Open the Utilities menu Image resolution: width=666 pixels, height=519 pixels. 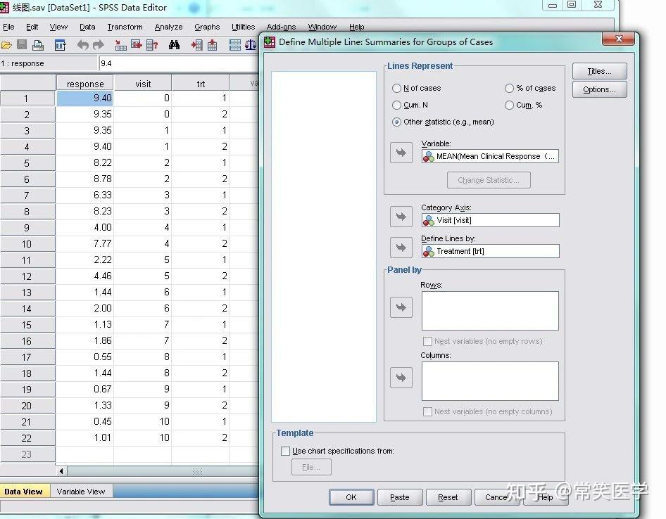click(243, 27)
